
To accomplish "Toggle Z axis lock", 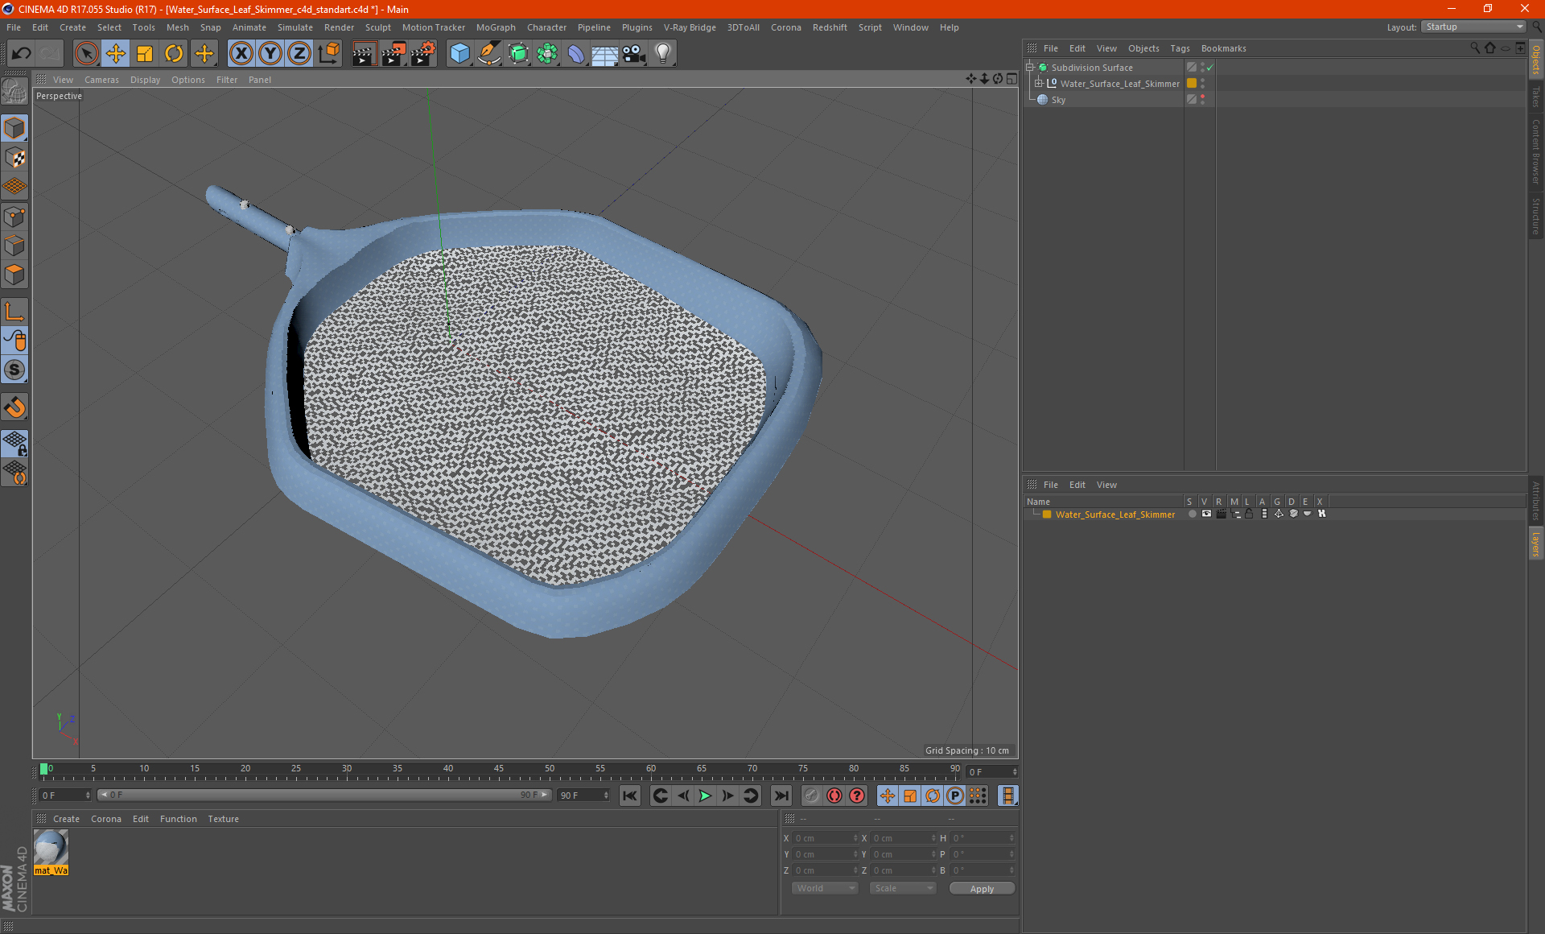I will (x=299, y=53).
